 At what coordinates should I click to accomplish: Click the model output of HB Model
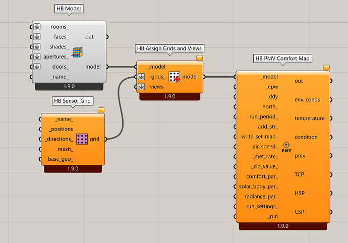pyautogui.click(x=93, y=67)
